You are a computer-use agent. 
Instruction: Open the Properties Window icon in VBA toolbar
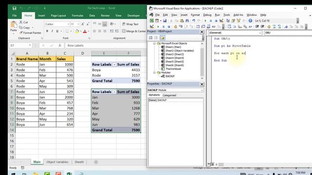233,20
